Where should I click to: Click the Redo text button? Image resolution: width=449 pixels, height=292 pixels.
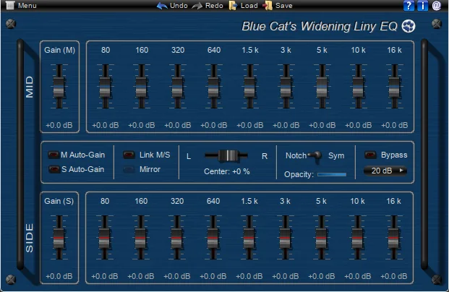pos(214,6)
